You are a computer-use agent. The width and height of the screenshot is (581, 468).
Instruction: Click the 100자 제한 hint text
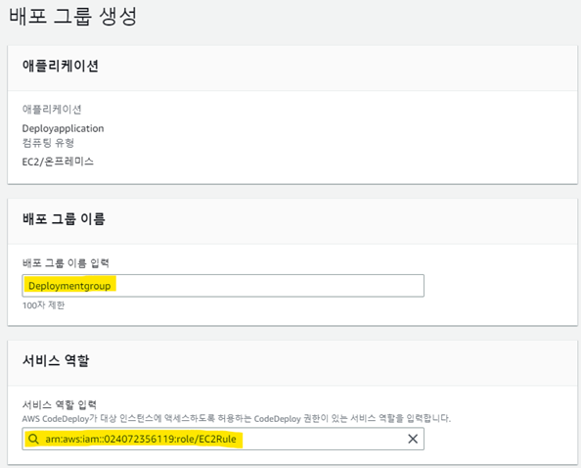(x=43, y=305)
